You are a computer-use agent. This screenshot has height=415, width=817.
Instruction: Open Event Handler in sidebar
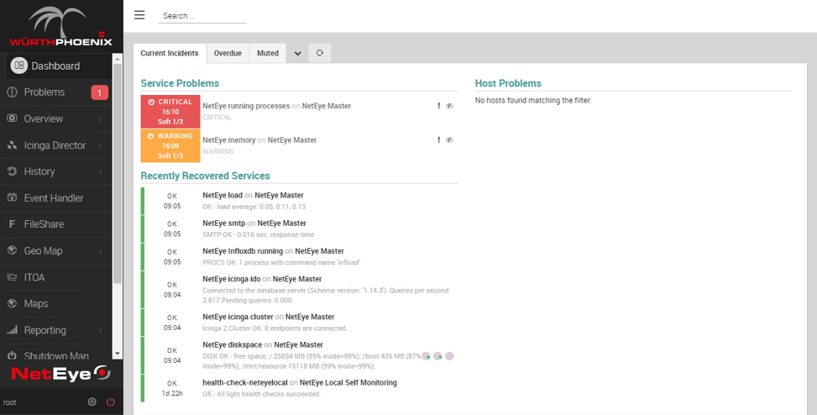click(55, 198)
